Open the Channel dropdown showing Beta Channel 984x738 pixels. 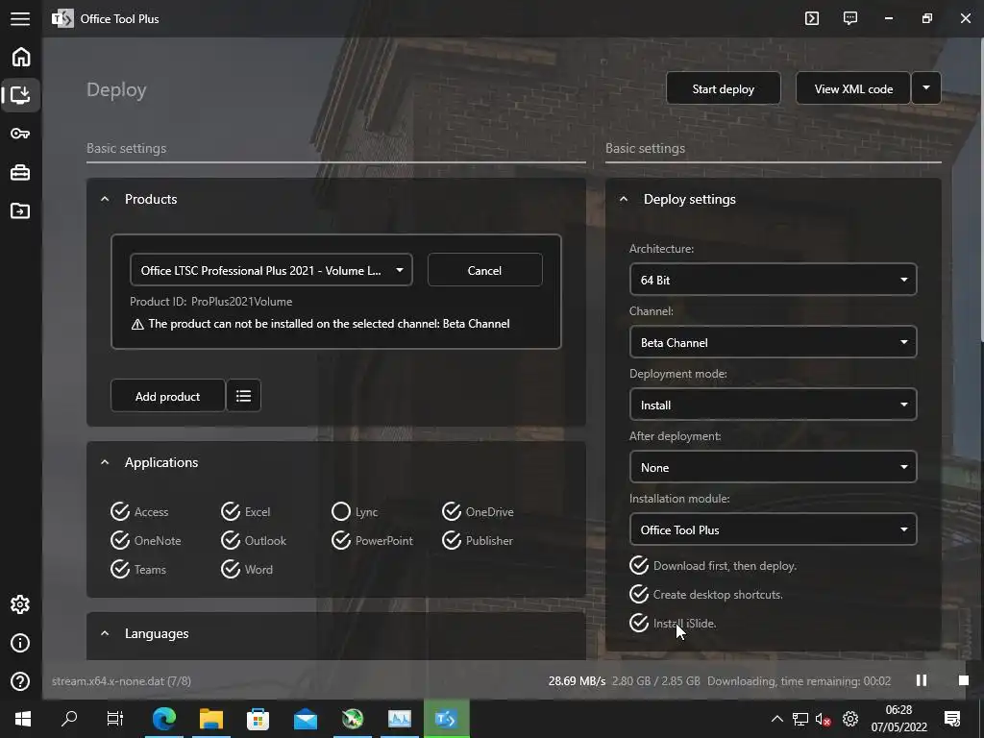click(773, 342)
